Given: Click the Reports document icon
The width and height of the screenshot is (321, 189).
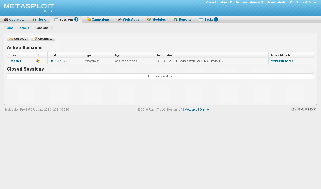Looking at the screenshot, I should pyautogui.click(x=175, y=19).
